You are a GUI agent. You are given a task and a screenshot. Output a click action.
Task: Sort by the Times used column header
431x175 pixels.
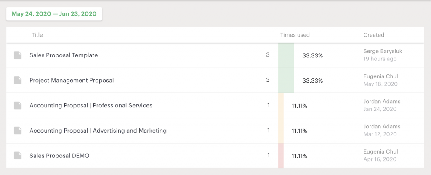(295, 35)
